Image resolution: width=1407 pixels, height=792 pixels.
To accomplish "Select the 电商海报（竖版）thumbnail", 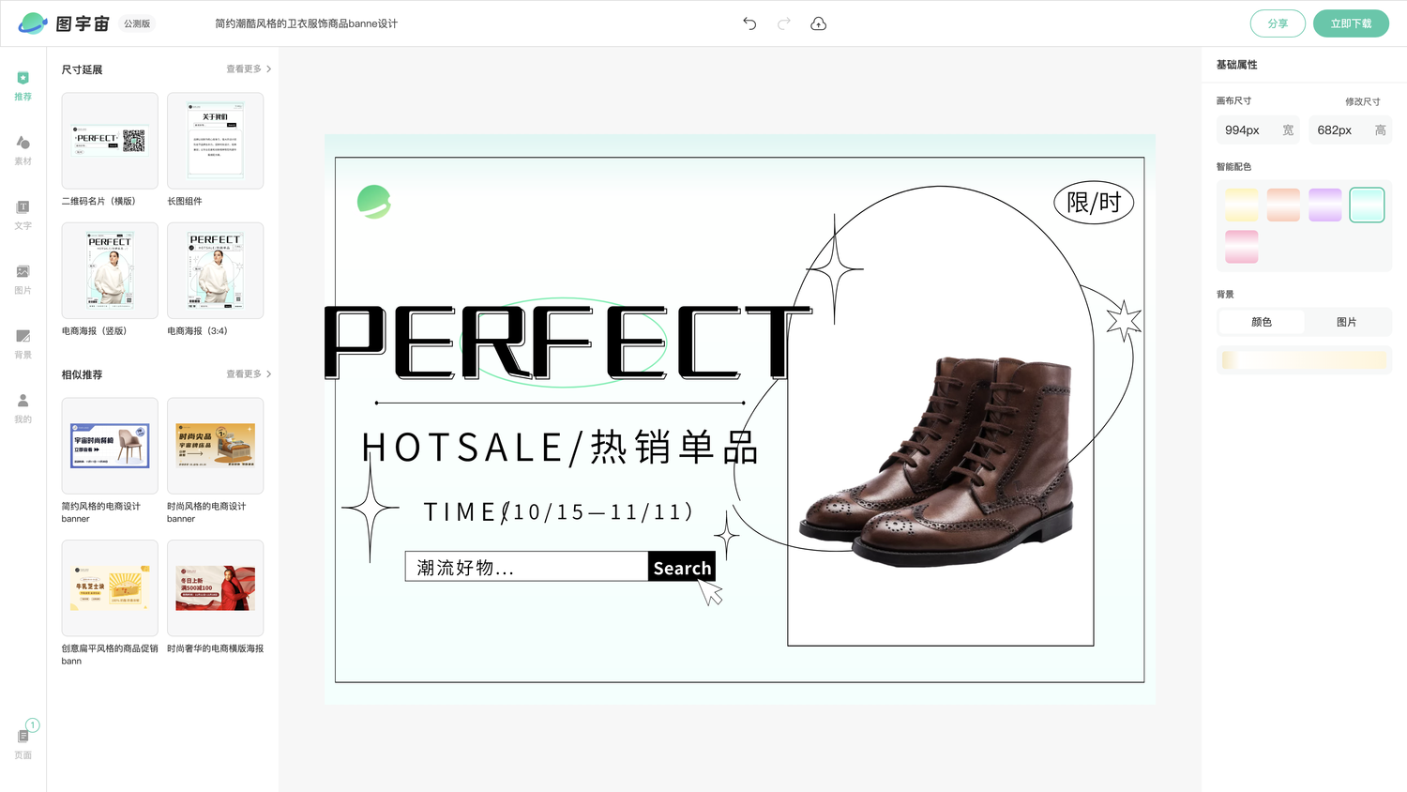I will (110, 270).
